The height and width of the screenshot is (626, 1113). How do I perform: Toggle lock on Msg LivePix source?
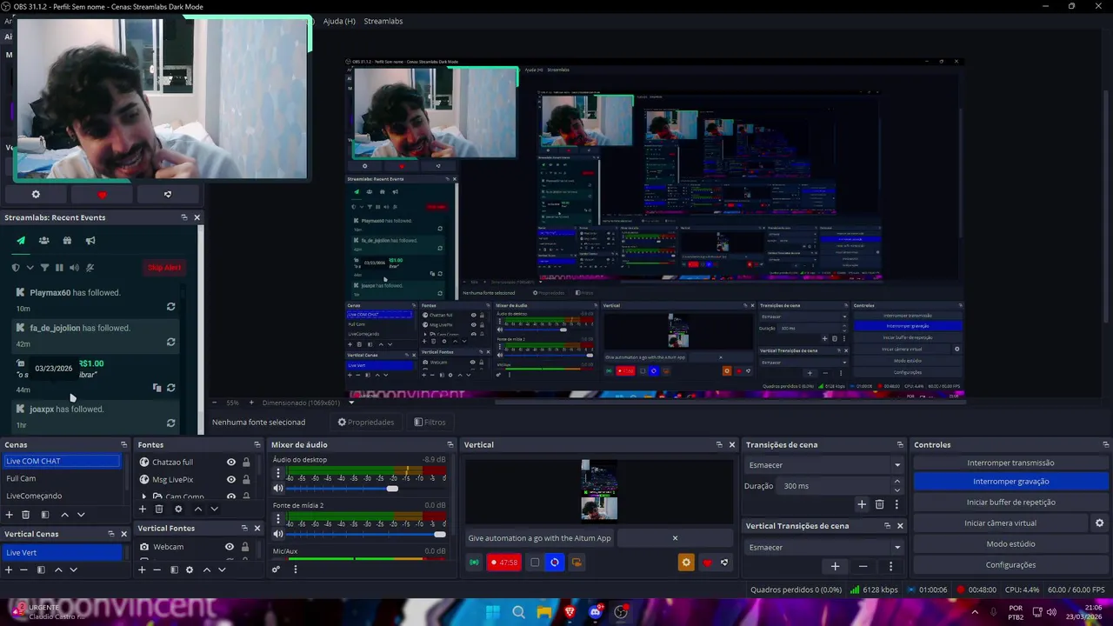pos(246,480)
